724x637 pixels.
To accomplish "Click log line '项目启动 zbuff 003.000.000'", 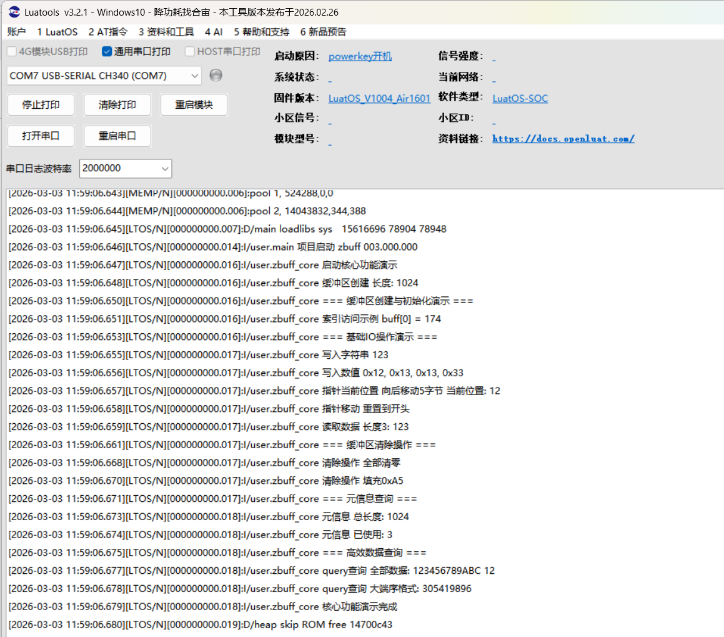I will 213,247.
